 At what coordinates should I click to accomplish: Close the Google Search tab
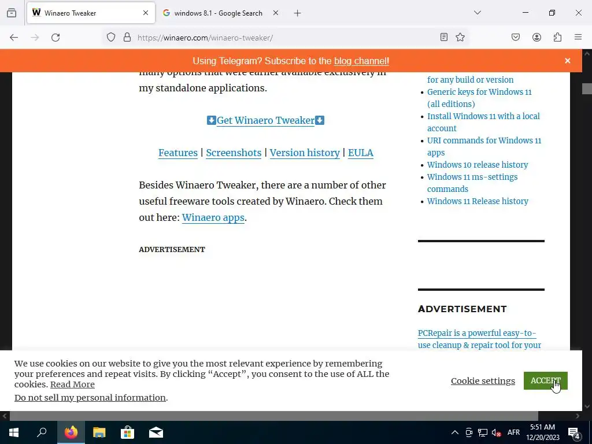click(276, 13)
